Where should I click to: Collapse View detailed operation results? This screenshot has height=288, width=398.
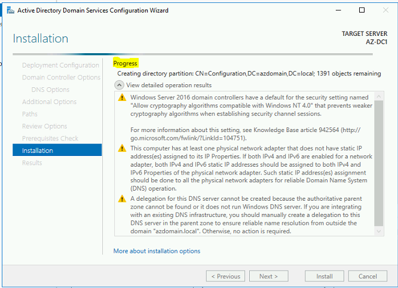pos(119,85)
